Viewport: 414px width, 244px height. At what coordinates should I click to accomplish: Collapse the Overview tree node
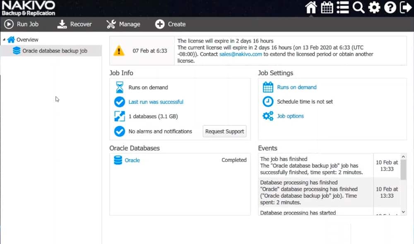click(4, 40)
